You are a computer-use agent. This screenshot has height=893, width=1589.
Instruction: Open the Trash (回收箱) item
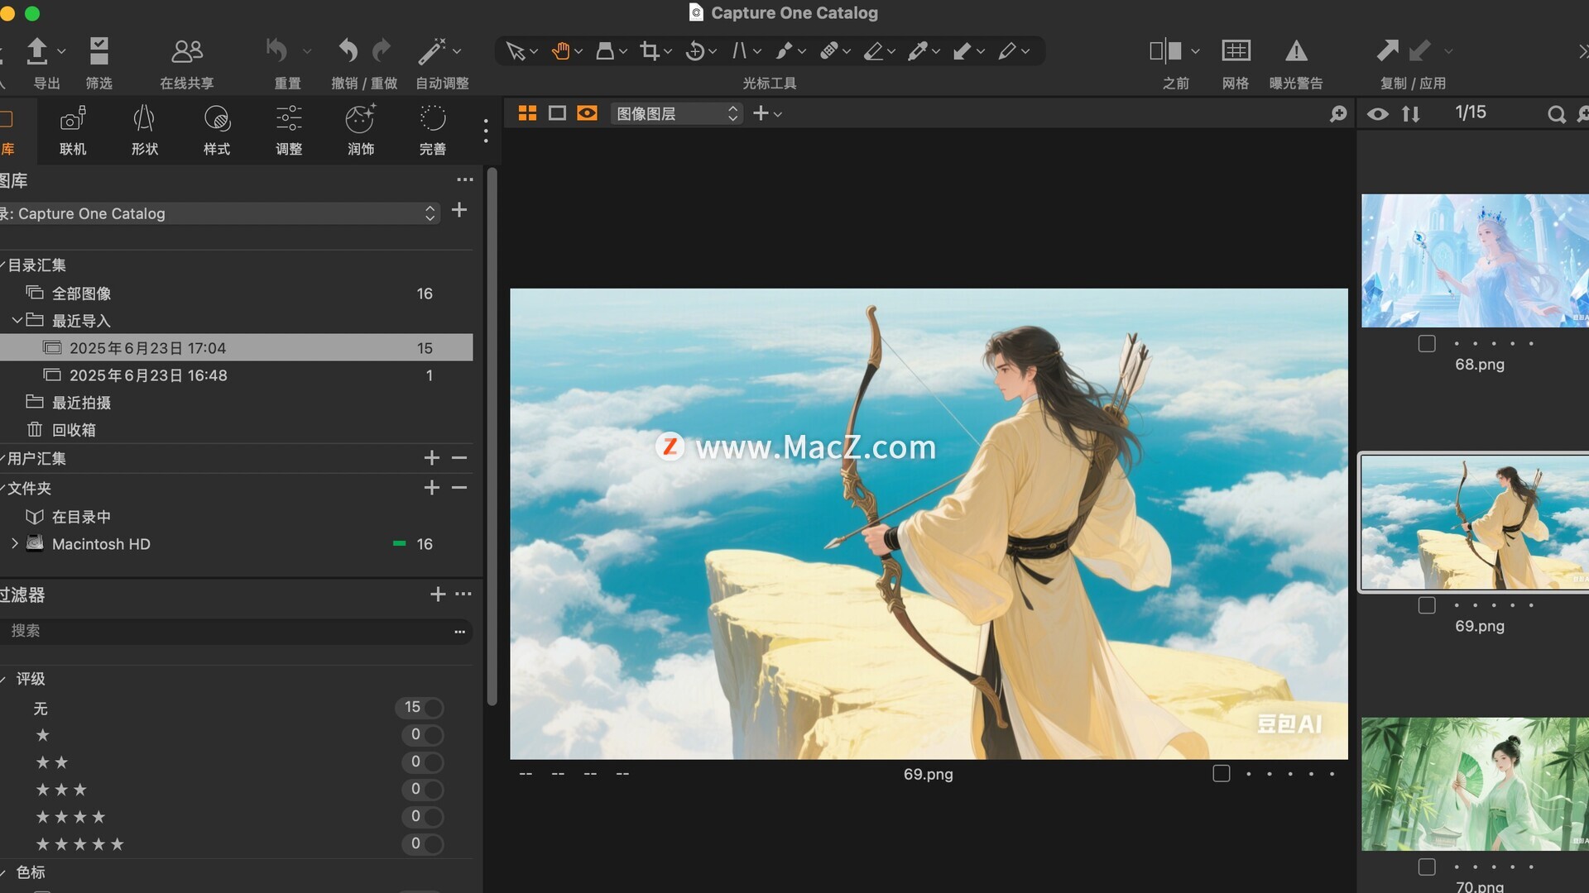point(237,430)
